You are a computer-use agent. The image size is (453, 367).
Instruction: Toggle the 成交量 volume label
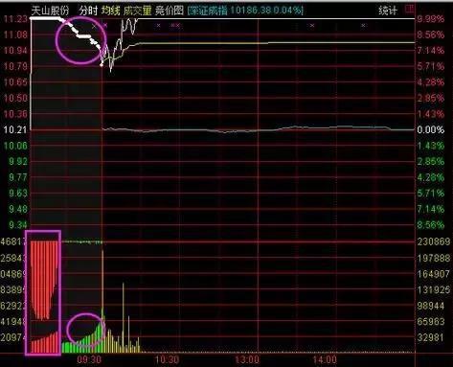pyautogui.click(x=138, y=11)
